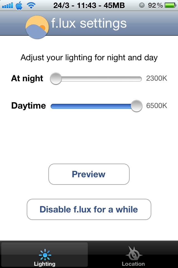This screenshot has height=268, width=178.
Task: Tap the 92% battery percentage text
Action: click(x=155, y=6)
